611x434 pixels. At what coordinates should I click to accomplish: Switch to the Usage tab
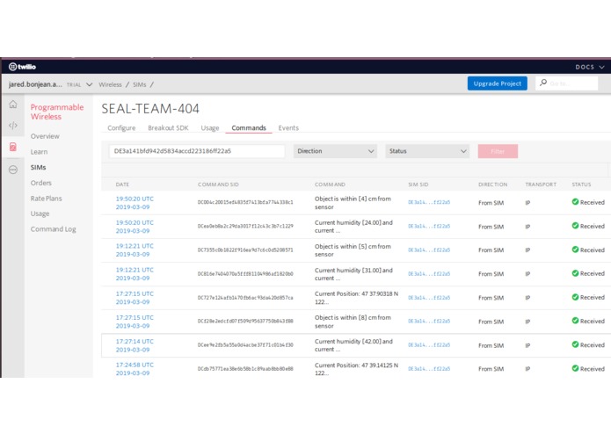210,127
